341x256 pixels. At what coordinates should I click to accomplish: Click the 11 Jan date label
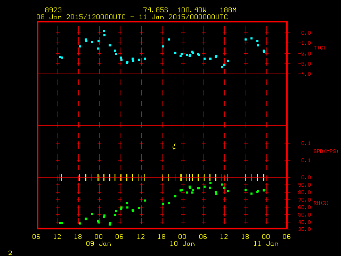(265, 244)
